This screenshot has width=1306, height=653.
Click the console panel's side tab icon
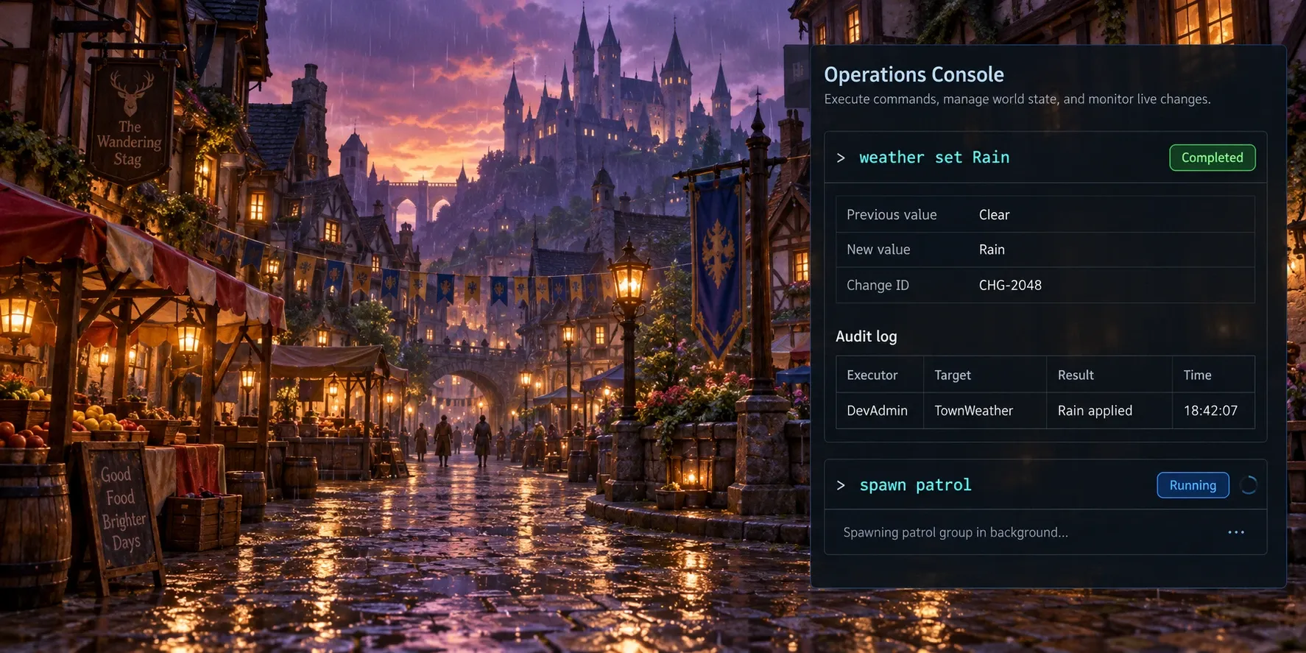coord(797,71)
